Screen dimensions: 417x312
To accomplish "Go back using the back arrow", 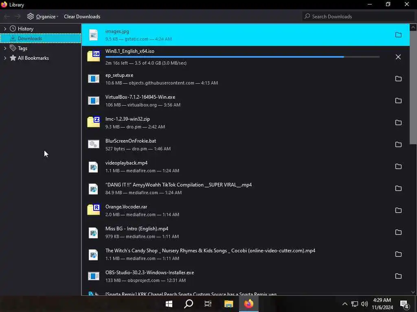I will click(x=7, y=16).
